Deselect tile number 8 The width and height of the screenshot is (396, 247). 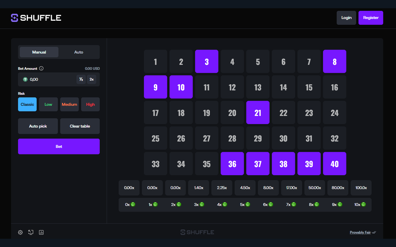pos(335,61)
